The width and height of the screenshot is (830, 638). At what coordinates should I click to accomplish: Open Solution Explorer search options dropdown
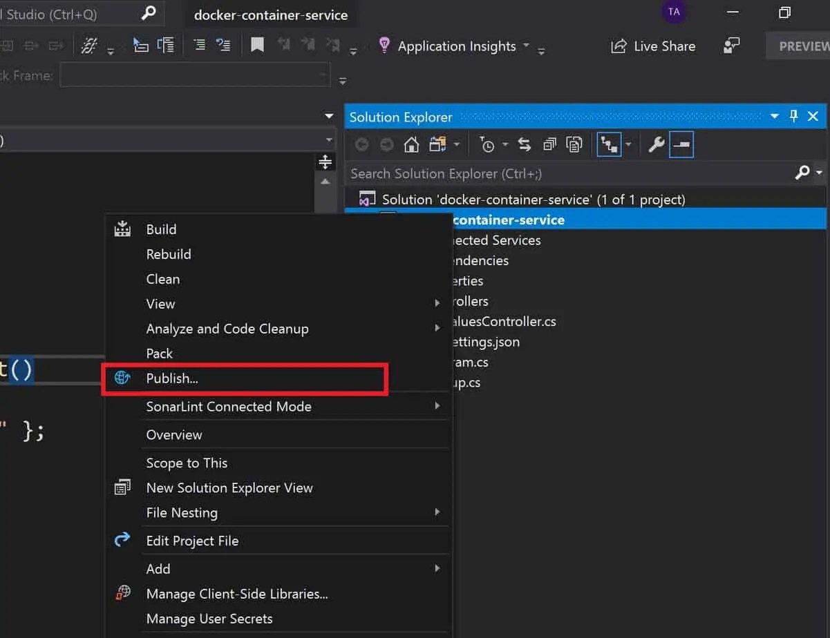[820, 173]
